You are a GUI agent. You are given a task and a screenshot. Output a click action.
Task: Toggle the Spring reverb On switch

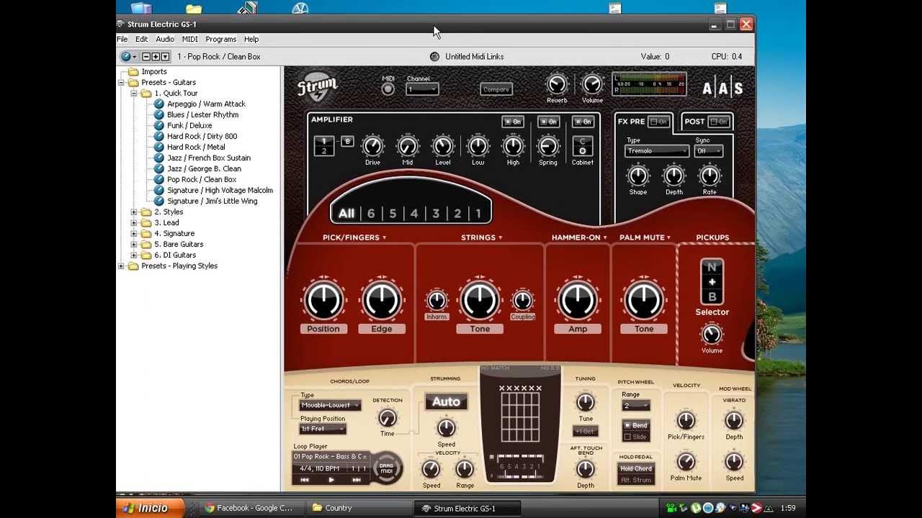point(548,122)
